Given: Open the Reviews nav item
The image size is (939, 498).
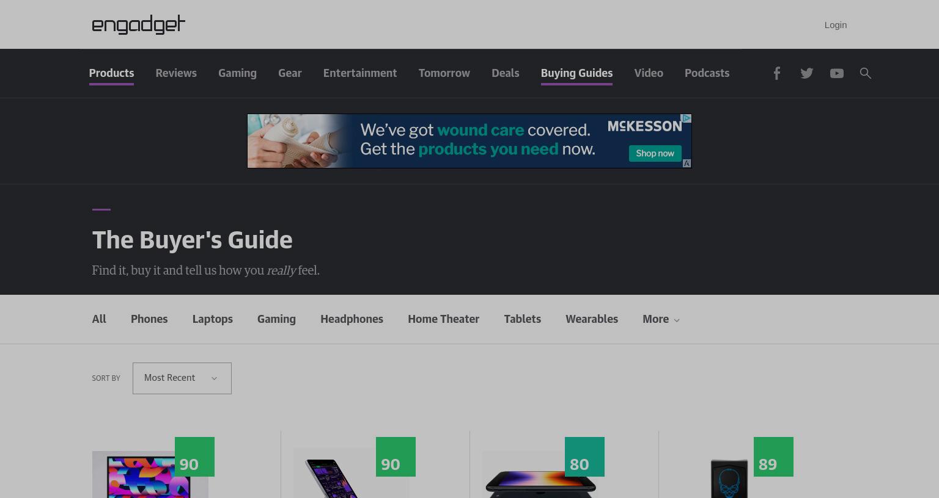Looking at the screenshot, I should coord(176,73).
